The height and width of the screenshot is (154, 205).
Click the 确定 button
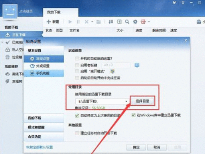pos(136,147)
